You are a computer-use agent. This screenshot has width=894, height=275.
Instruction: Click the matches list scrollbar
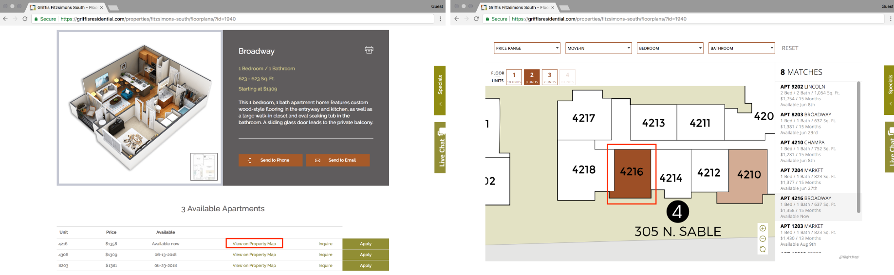(858, 147)
